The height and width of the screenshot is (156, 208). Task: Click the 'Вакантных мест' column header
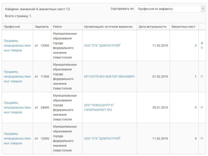pos(183,27)
